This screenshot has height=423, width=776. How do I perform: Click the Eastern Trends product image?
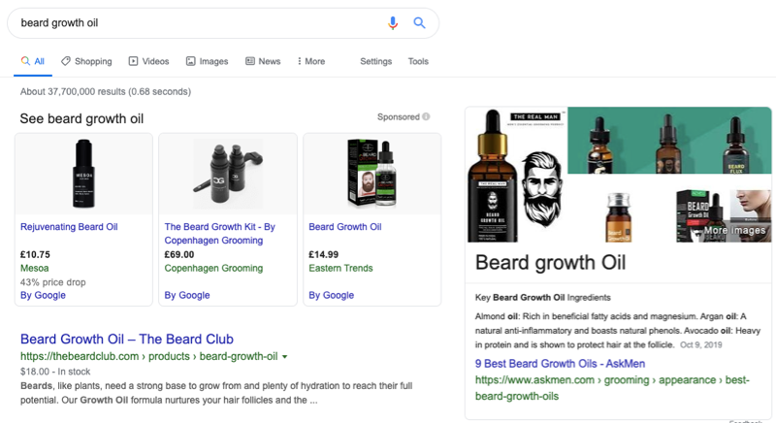click(372, 173)
